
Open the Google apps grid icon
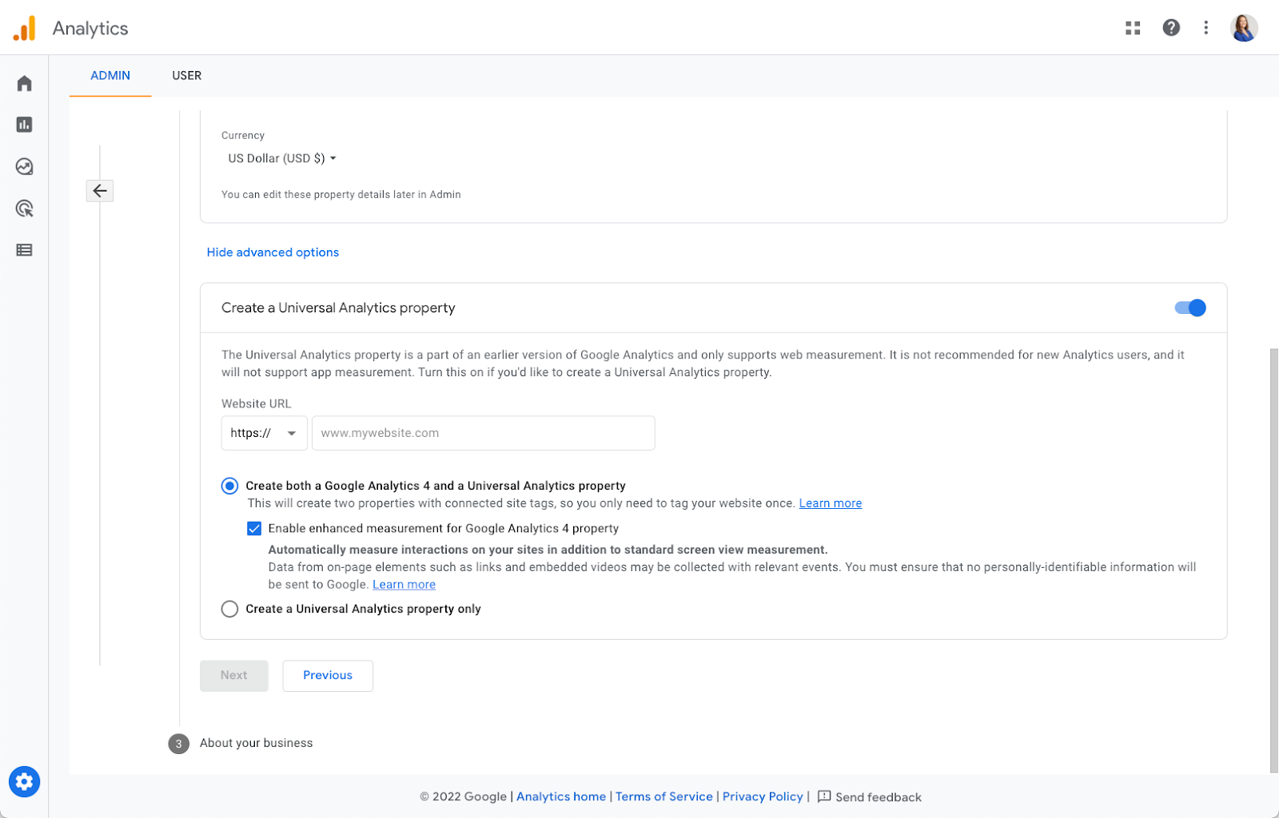point(1133,28)
